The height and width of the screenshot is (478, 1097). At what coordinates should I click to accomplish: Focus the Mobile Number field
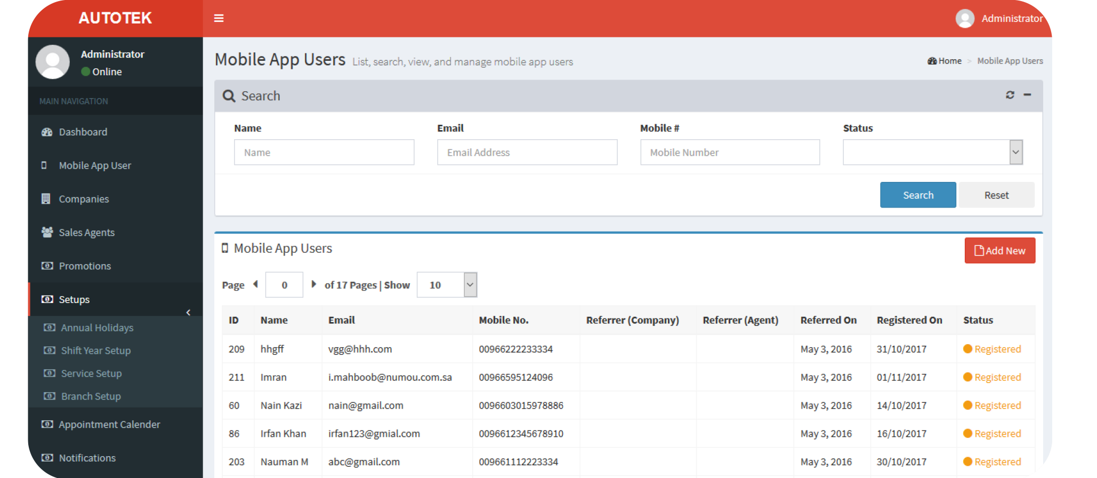click(x=730, y=152)
